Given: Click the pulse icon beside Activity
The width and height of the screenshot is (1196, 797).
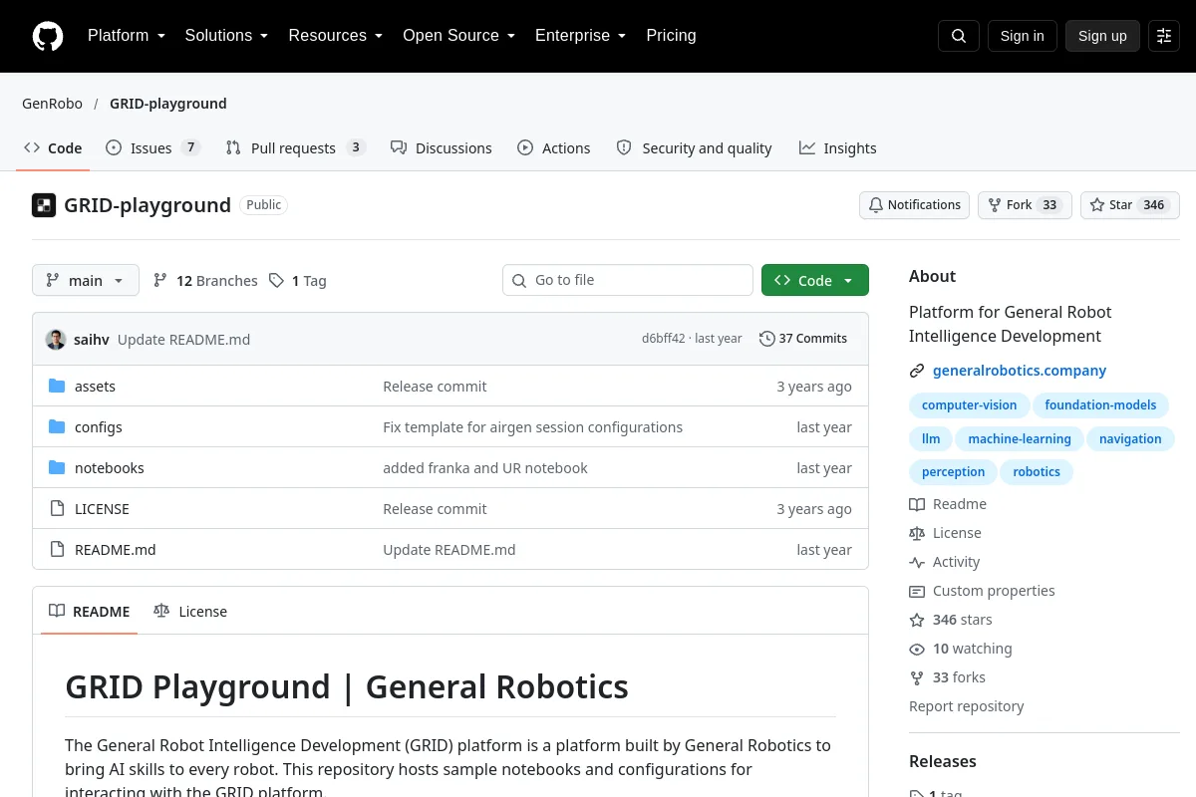Looking at the screenshot, I should (917, 562).
